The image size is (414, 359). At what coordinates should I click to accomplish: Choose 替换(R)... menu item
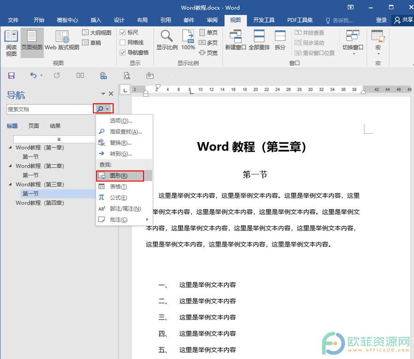(x=124, y=143)
